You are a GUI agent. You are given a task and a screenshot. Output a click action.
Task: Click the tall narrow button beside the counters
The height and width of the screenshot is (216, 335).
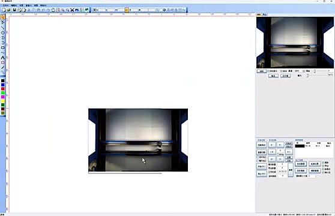[x=291, y=170]
